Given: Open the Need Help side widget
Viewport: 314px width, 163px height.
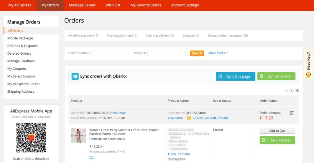Looking at the screenshot, I should click(x=308, y=65).
